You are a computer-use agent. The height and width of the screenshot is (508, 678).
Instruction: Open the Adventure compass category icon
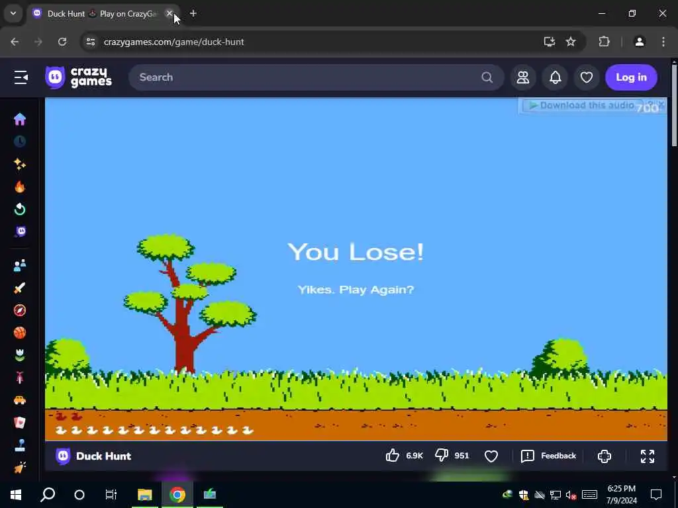[20, 310]
